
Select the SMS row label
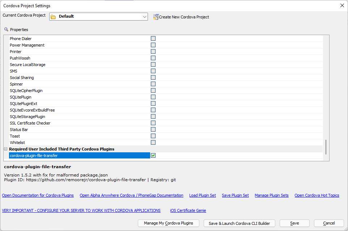click(13, 71)
